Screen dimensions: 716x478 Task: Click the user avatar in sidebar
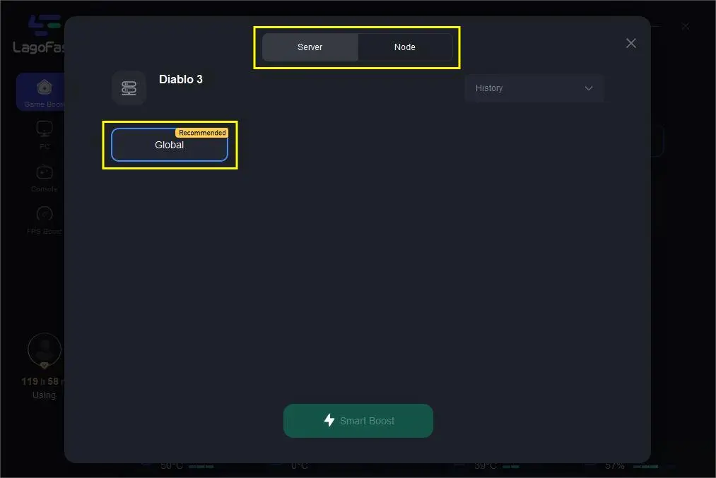[x=45, y=349]
